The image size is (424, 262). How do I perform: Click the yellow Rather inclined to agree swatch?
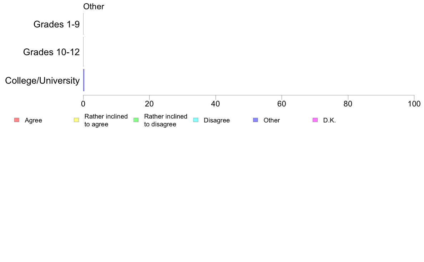(76, 120)
